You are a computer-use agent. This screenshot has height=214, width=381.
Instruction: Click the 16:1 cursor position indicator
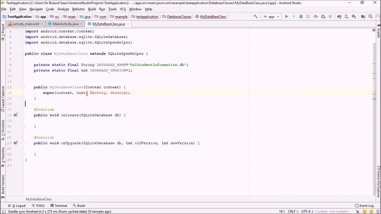pos(282,212)
